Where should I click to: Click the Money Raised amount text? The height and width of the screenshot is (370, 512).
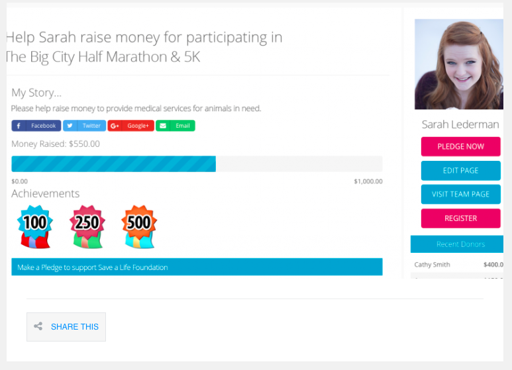56,144
